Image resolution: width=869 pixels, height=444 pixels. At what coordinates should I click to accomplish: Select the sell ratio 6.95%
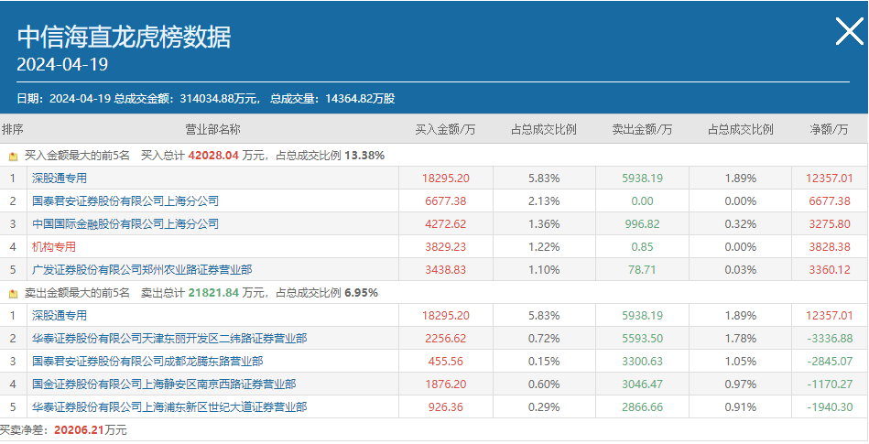(x=361, y=293)
